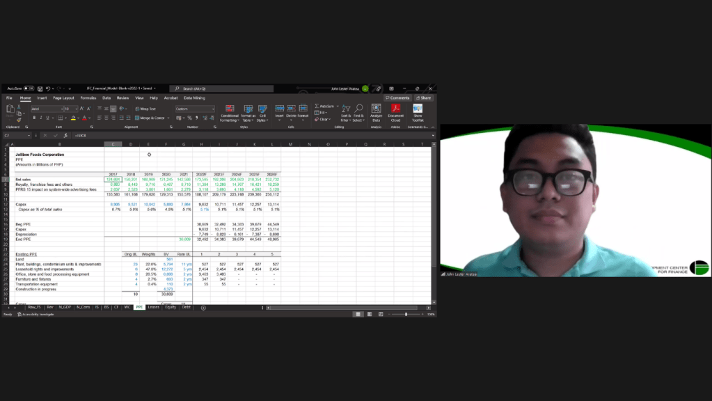
Task: Click the Percent Style icon
Action: pos(189,118)
